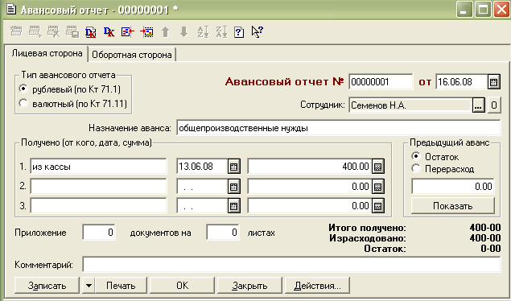Click row 2 amount field 0.00
The width and height of the screenshot is (511, 301).
[310, 187]
